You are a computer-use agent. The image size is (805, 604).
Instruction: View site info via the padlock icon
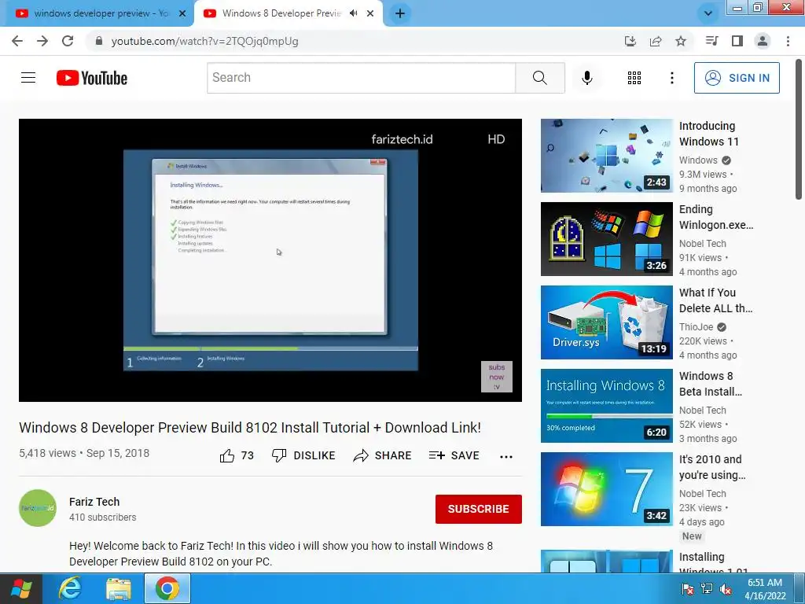(x=99, y=41)
